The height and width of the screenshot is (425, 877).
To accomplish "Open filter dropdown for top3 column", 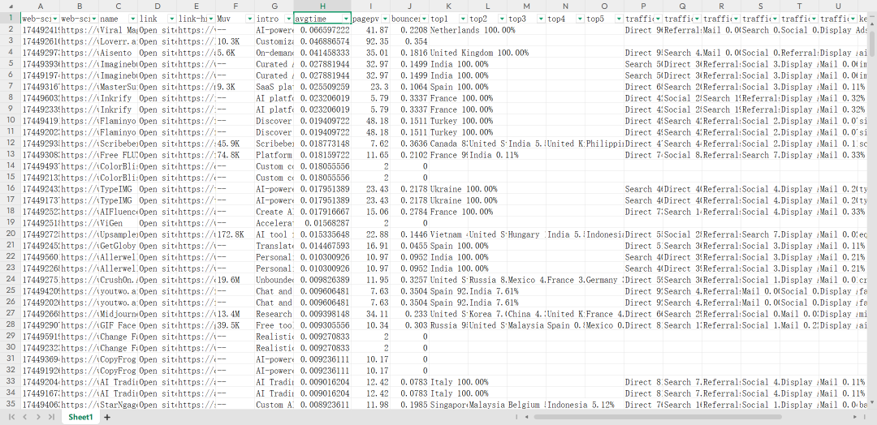I will (x=541, y=19).
